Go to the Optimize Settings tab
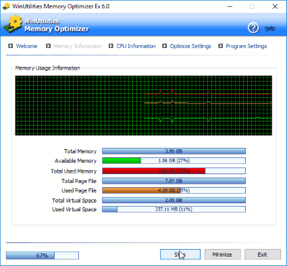This screenshot has width=287, height=266. 190,46
